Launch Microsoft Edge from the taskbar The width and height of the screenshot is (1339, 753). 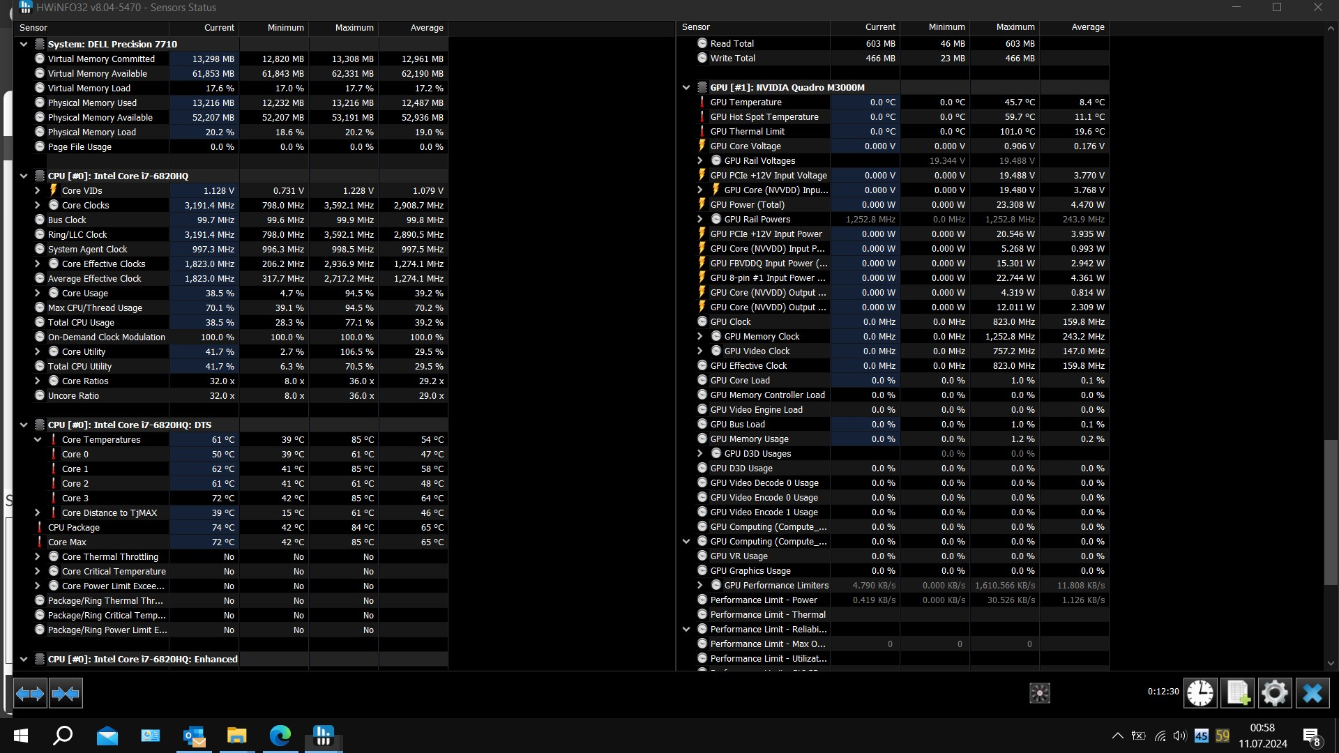coord(280,736)
